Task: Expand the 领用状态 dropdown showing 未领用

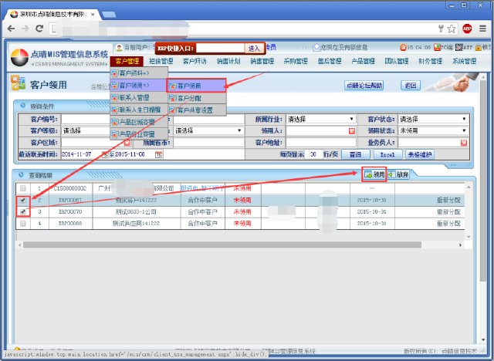Action: tap(464, 131)
